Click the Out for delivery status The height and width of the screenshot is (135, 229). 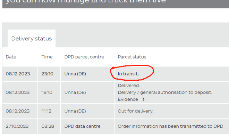(136, 111)
